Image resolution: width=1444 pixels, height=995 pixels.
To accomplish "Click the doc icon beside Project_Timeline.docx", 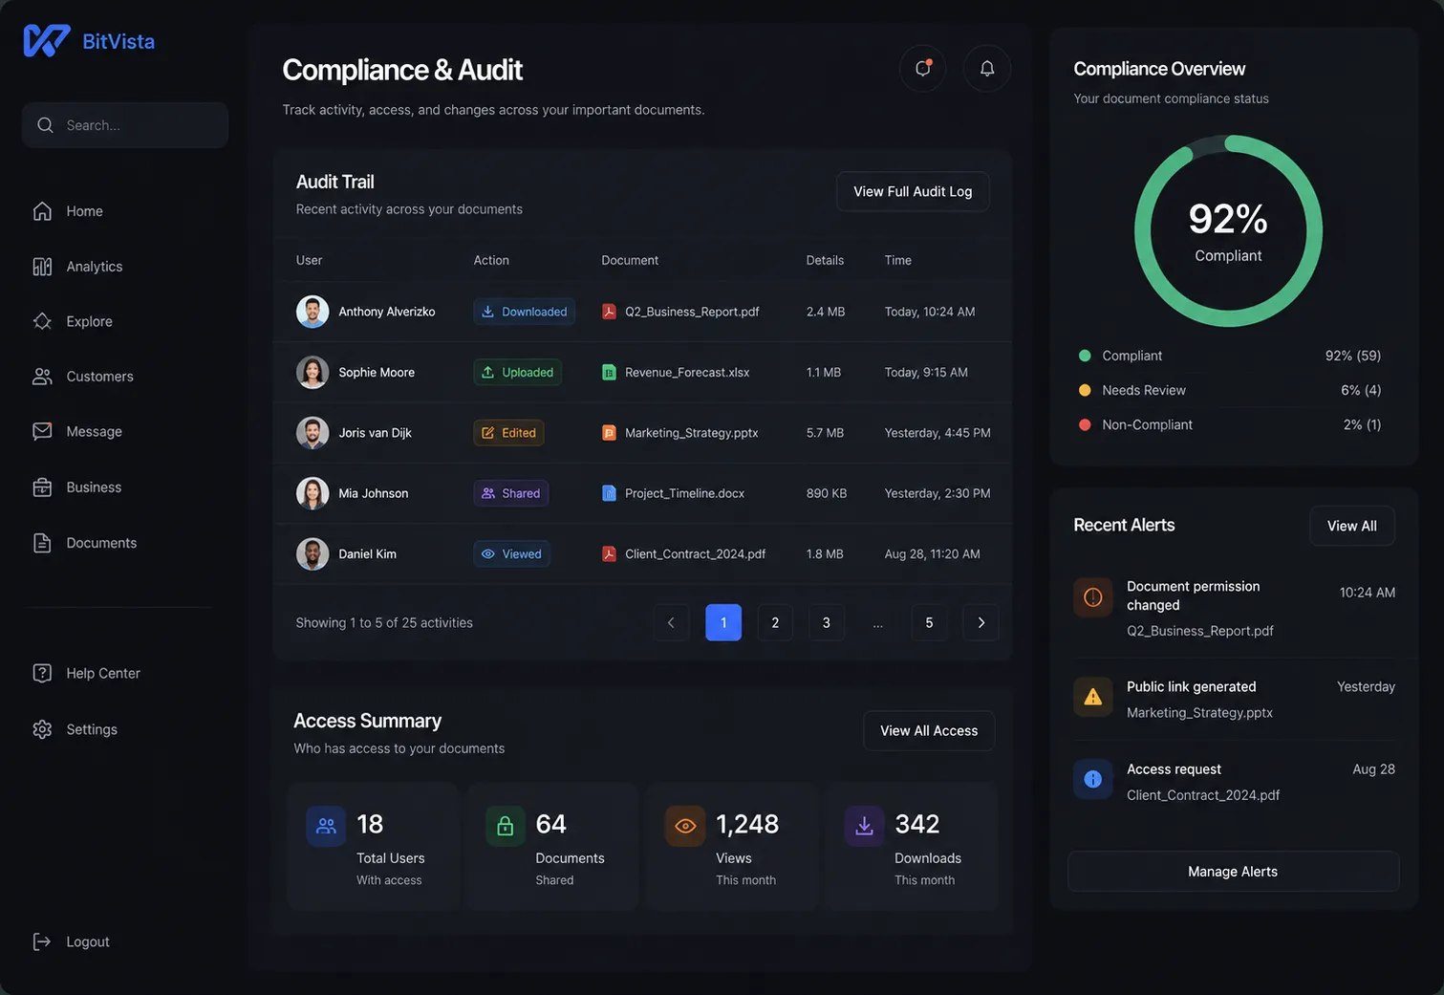I will (x=609, y=493).
